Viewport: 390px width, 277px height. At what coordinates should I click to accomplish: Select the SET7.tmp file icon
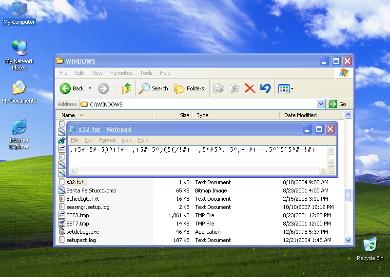pos(62,223)
